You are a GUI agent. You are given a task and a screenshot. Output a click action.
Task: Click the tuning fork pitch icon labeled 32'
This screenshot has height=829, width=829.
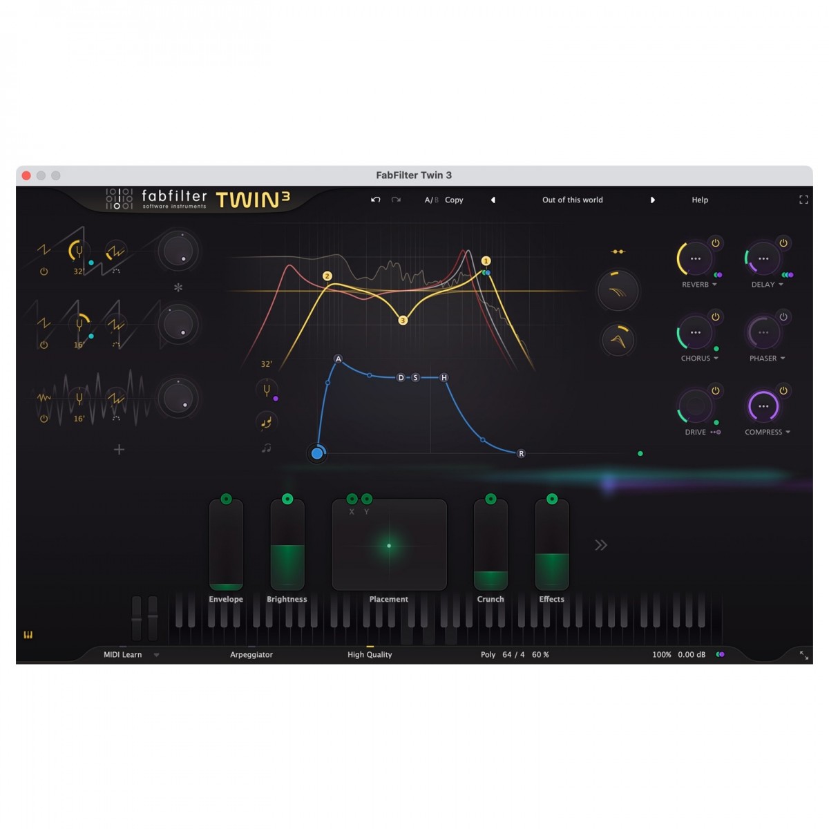click(x=267, y=390)
